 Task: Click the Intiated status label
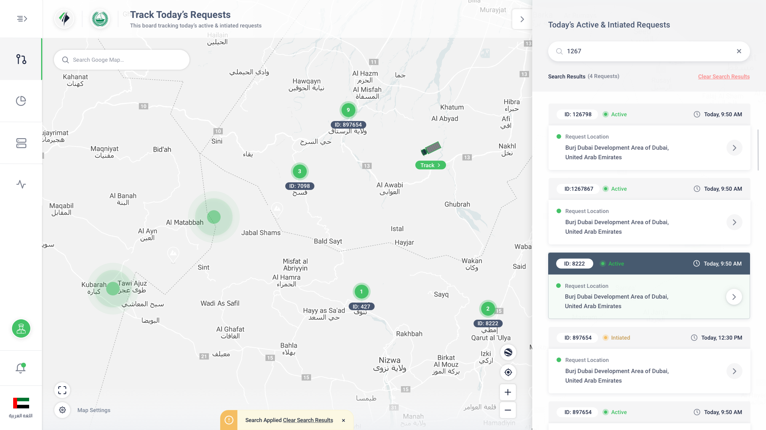click(620, 338)
